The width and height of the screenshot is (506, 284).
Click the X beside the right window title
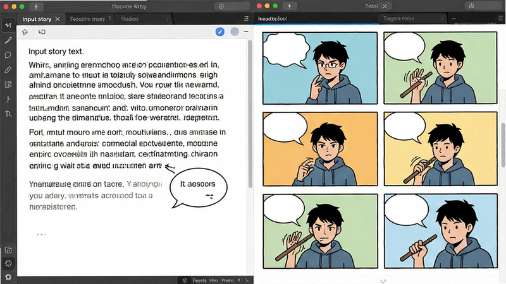pos(385,6)
